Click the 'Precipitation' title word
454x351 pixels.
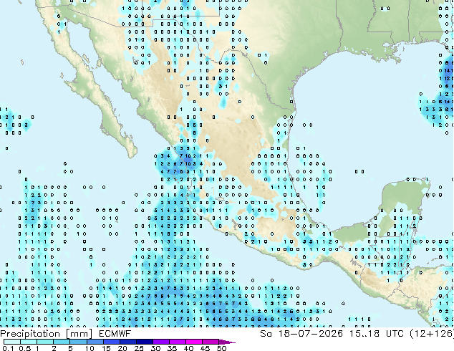coord(30,334)
